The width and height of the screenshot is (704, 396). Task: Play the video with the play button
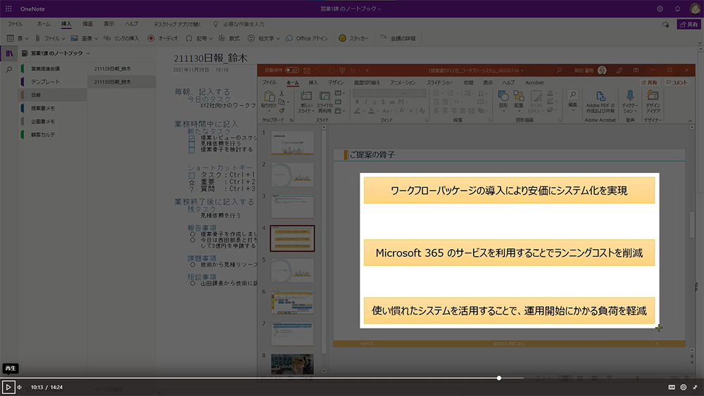tap(8, 387)
